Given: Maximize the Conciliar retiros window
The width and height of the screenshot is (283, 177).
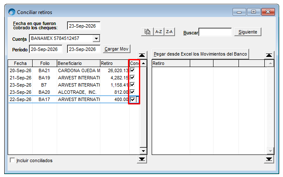Looking at the screenshot, I should tap(253, 12).
